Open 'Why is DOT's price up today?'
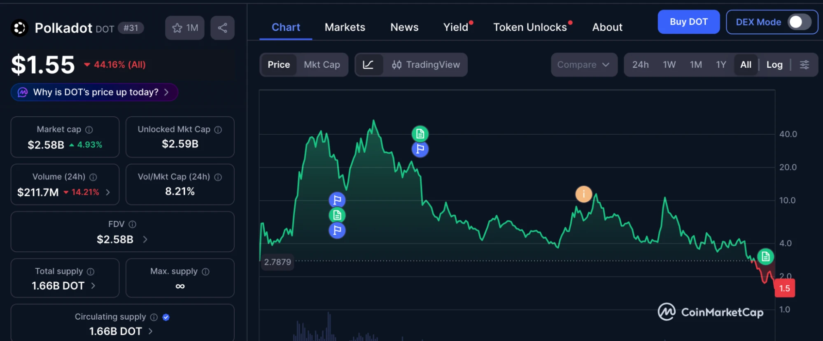823x341 pixels. coord(95,92)
